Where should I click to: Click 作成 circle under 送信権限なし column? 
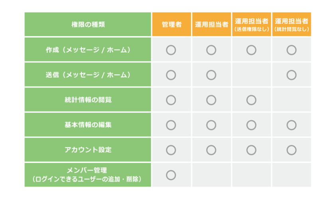pos(251,50)
